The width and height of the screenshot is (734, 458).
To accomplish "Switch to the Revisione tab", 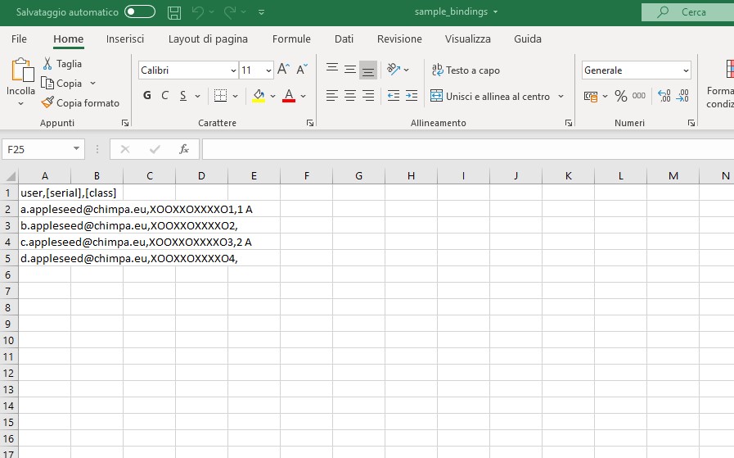I will point(399,39).
